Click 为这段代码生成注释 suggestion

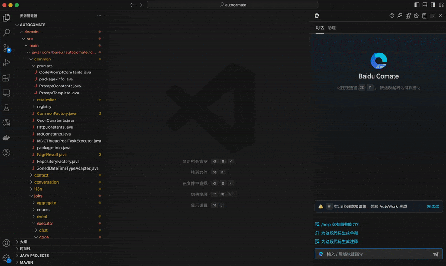point(339,241)
